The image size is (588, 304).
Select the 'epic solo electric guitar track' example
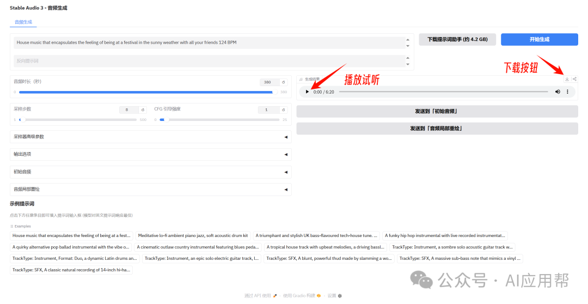point(201,258)
